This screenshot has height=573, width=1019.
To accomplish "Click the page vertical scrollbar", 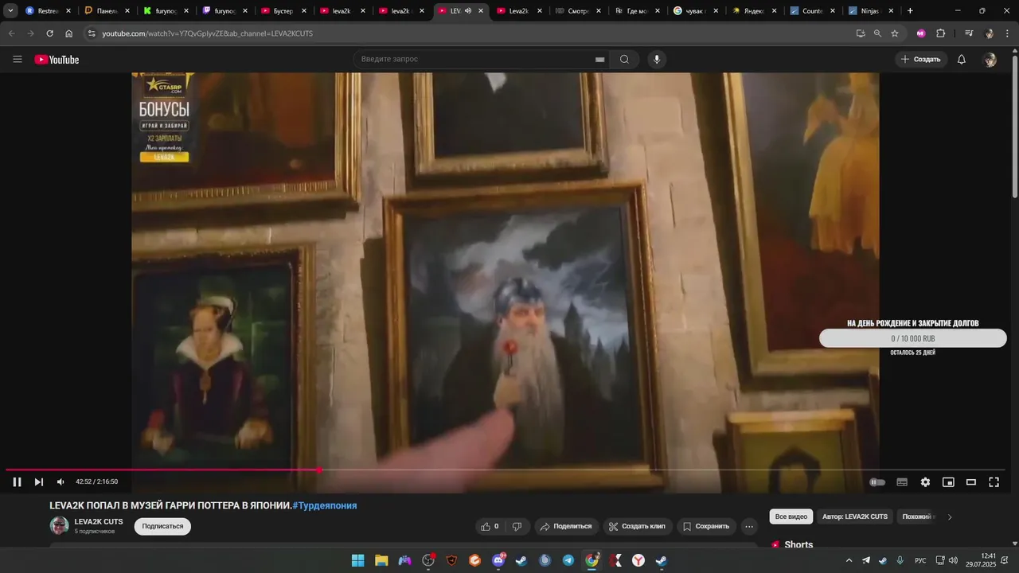I will tap(1014, 127).
